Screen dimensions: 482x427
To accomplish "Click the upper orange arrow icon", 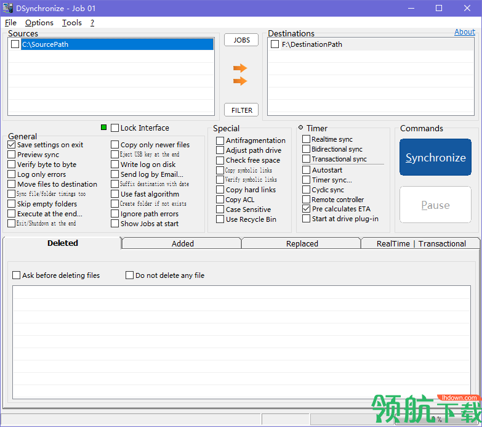I will point(240,68).
